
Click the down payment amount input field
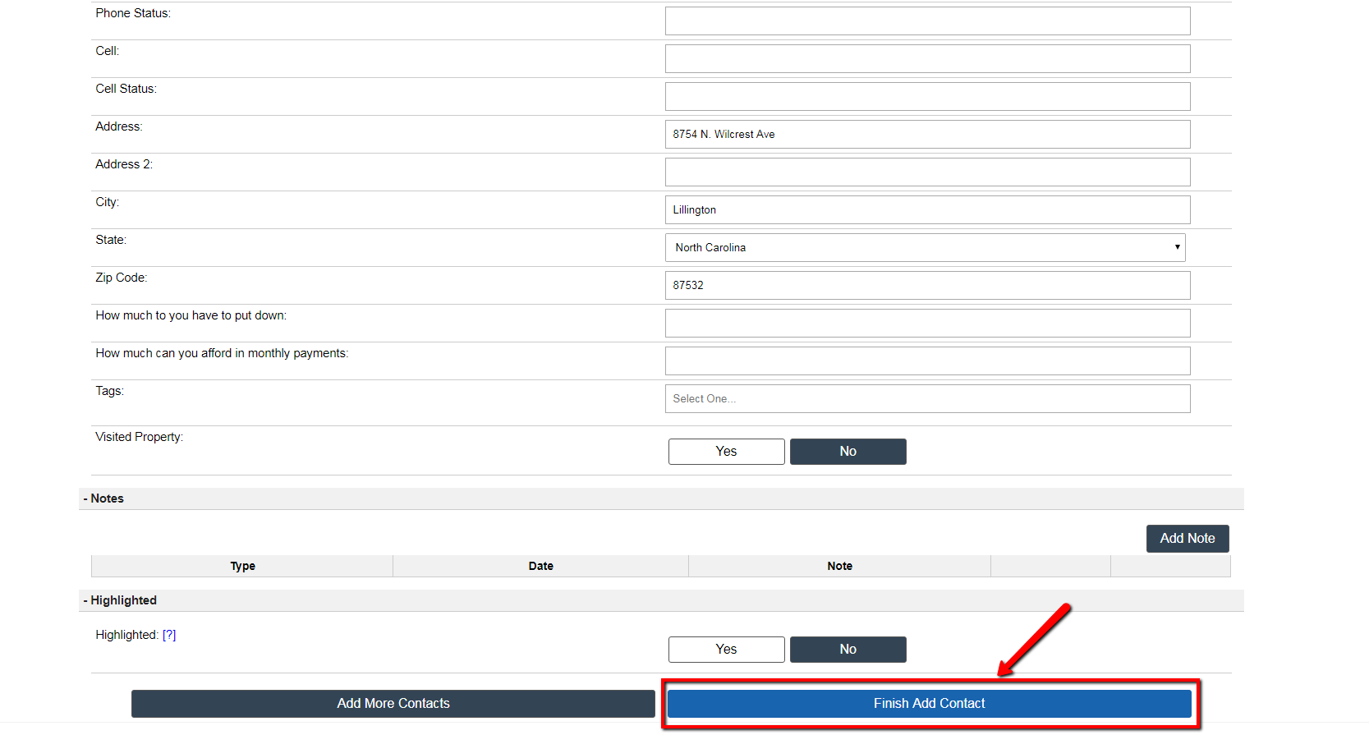(x=927, y=323)
